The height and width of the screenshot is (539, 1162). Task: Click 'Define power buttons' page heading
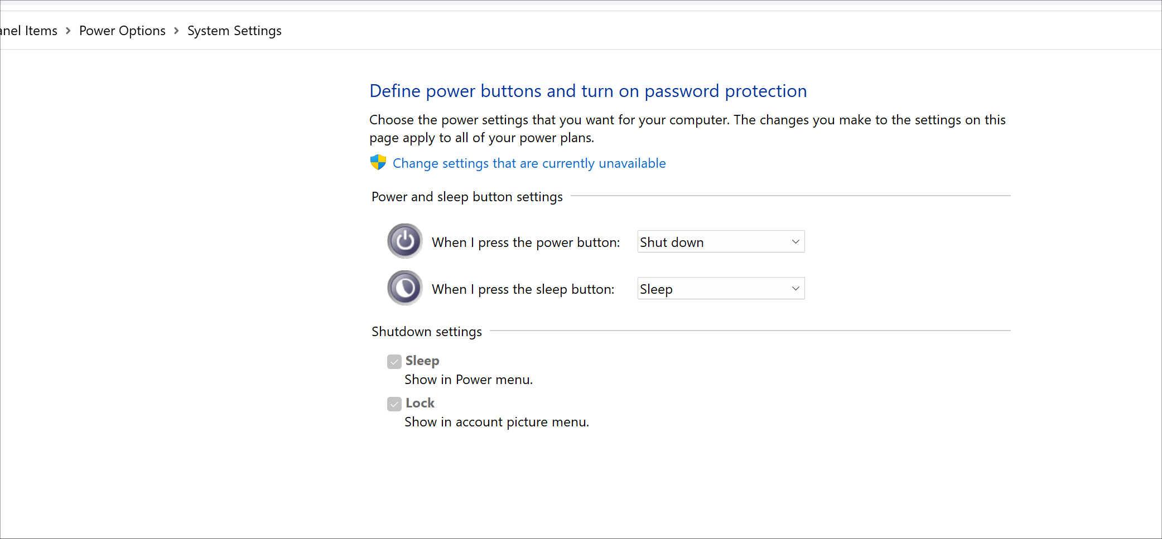pos(588,91)
